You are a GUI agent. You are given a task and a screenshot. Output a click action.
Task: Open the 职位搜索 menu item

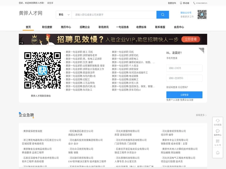pos(47,27)
